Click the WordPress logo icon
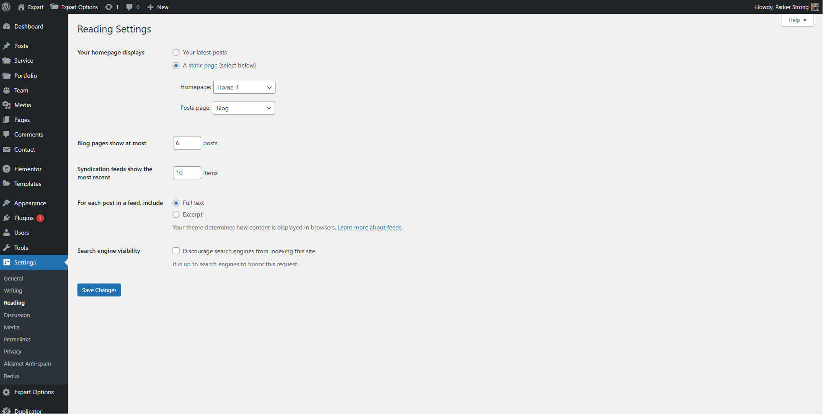823x414 pixels. (x=6, y=7)
